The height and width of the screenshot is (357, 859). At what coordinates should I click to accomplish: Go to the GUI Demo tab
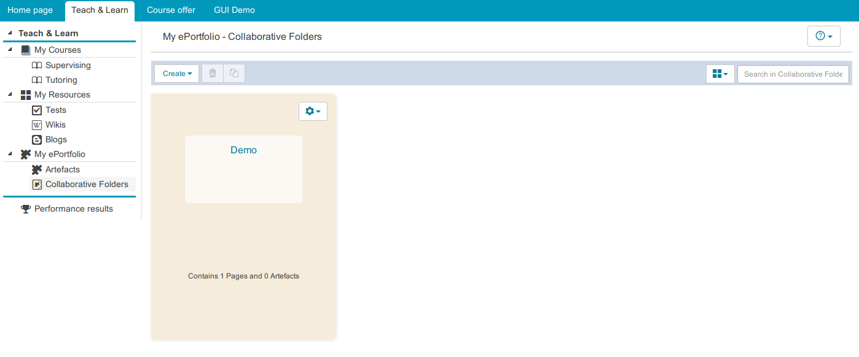[x=234, y=10]
